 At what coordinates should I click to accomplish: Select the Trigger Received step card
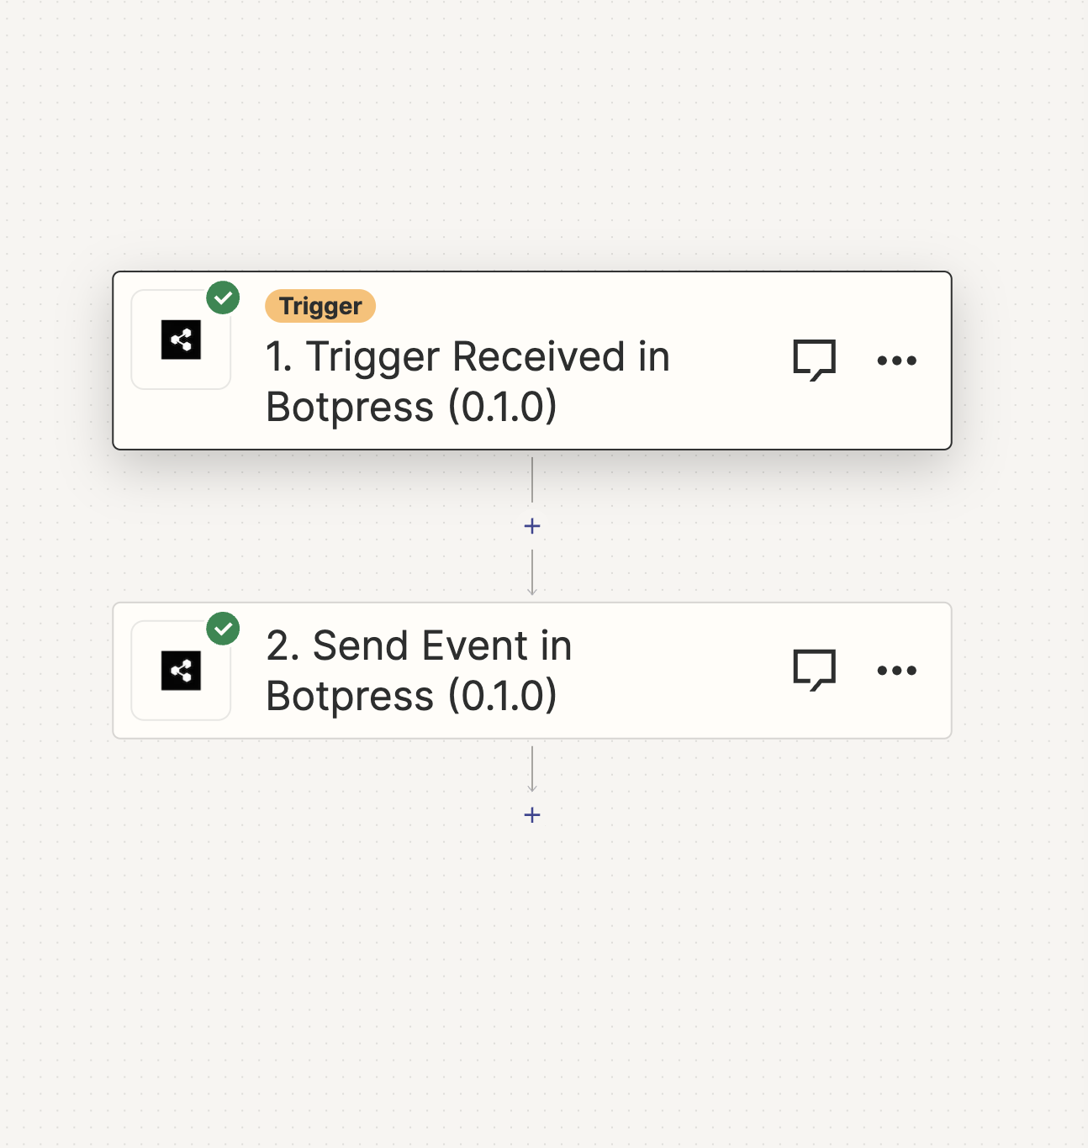532,361
